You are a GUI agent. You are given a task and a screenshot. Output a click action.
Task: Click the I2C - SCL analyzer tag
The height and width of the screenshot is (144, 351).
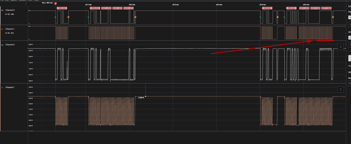10,33
